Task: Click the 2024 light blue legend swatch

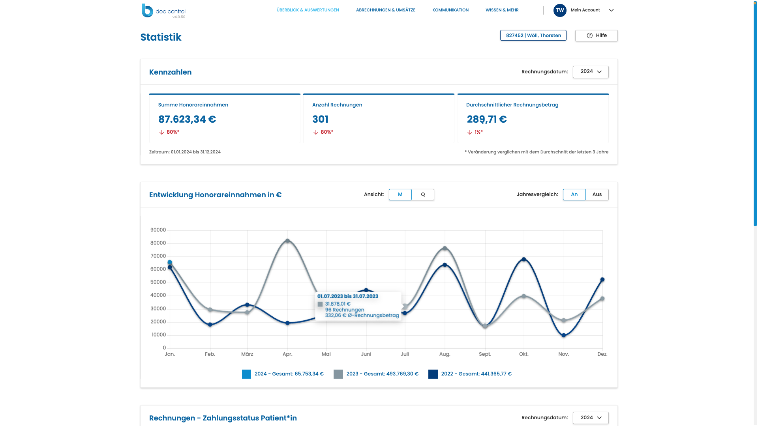Action: 246,374
